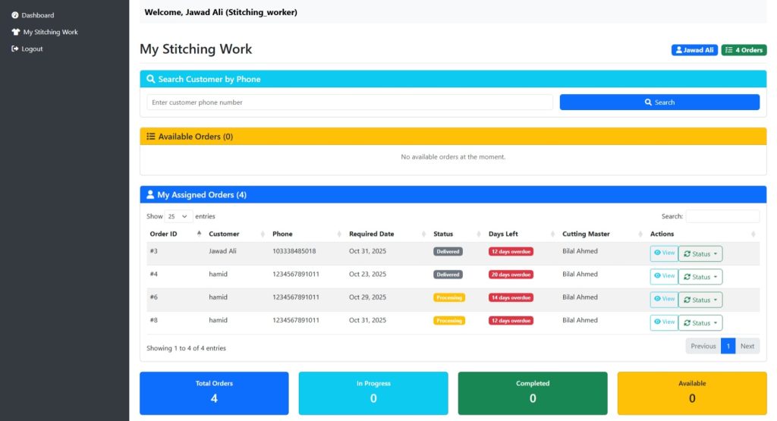Click the Dashboard gauge icon in sidebar
The image size is (777, 421).
pyautogui.click(x=15, y=15)
